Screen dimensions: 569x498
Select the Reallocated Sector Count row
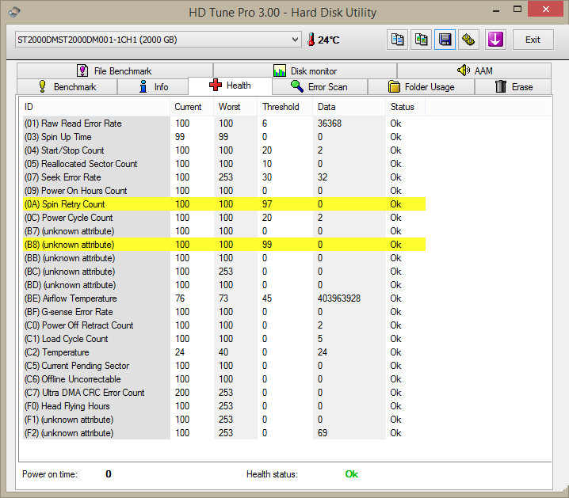click(224, 163)
